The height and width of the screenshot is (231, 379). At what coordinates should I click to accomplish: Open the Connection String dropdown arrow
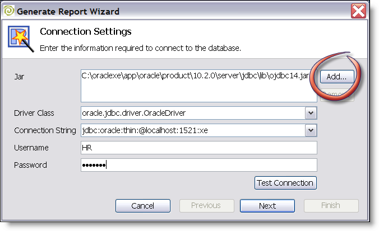tap(311, 130)
